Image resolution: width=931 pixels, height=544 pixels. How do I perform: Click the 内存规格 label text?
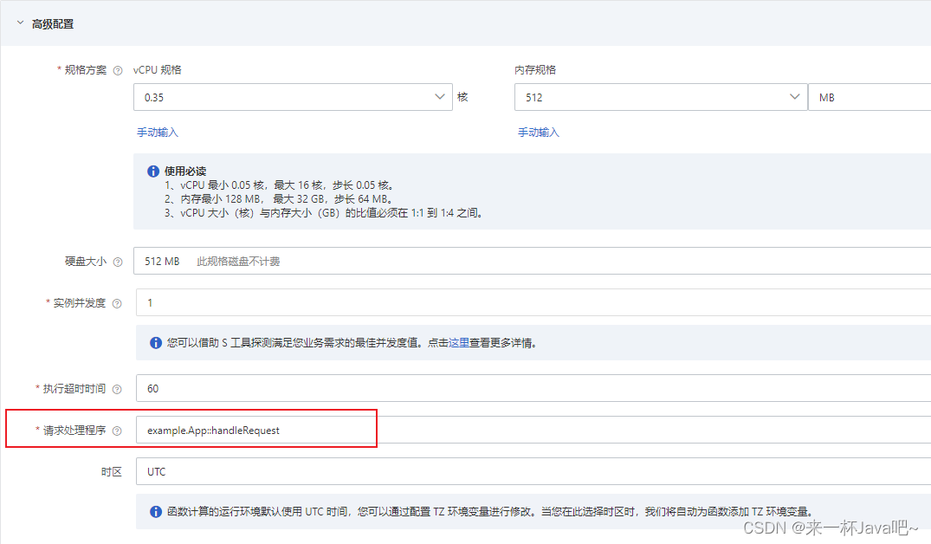click(535, 69)
